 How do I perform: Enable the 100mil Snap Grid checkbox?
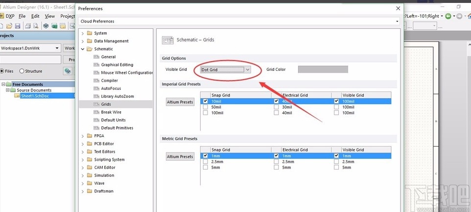205,113
